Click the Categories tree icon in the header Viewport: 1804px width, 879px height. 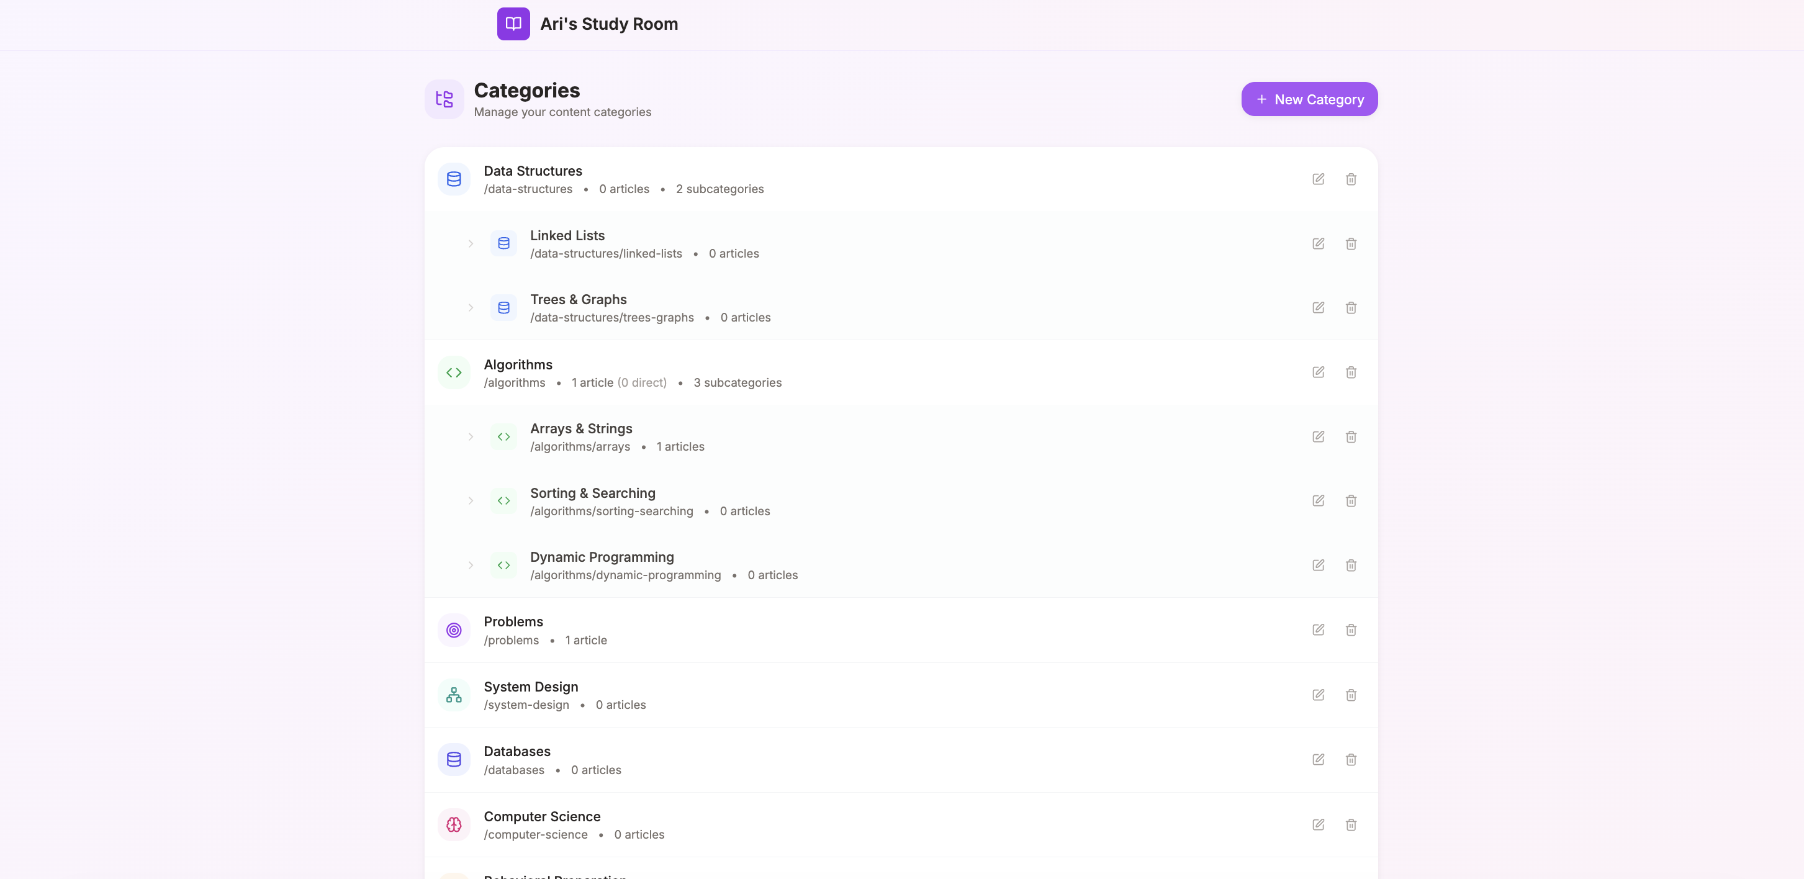444,99
